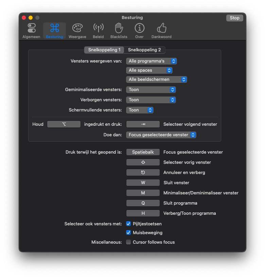
Task: Open the Focus geselecteerde venster dropdown
Action: [x=161, y=135]
